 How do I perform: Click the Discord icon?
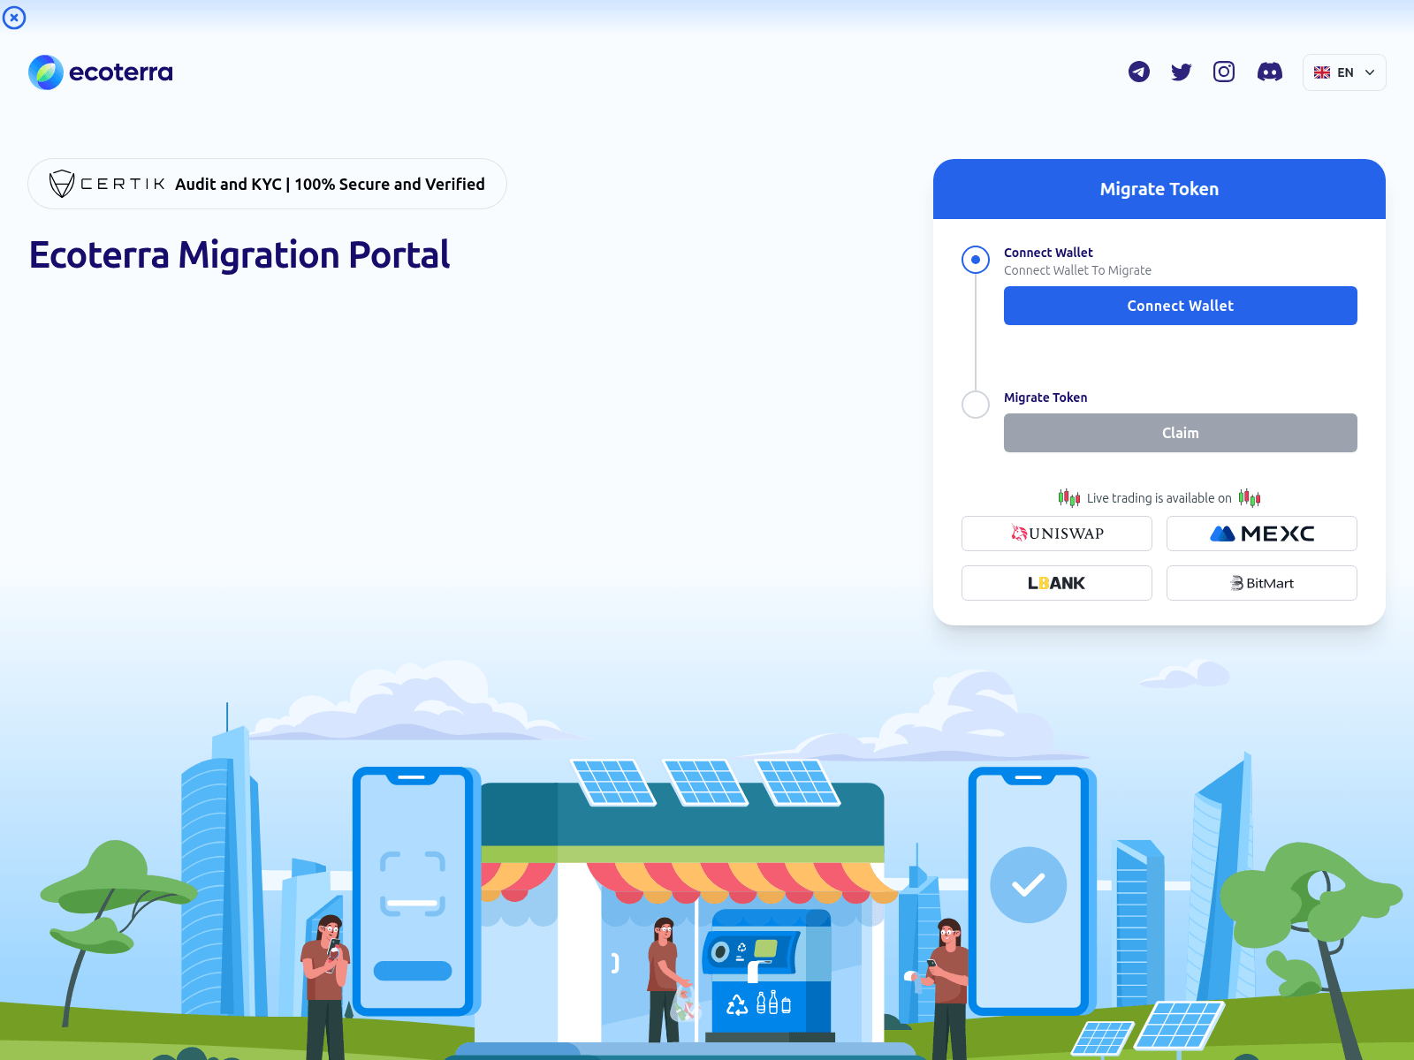click(1270, 72)
